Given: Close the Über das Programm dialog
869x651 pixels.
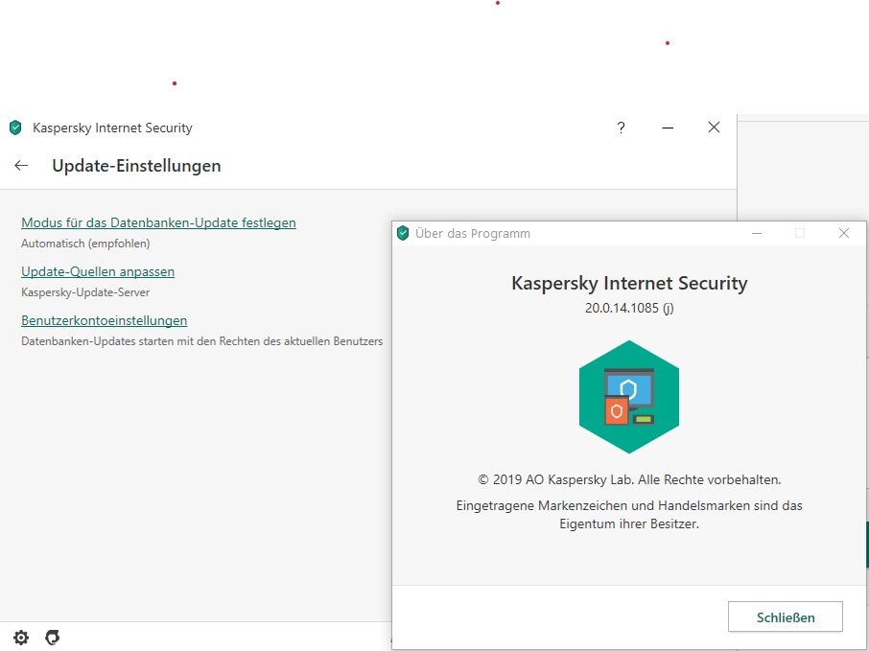Looking at the screenshot, I should (843, 233).
